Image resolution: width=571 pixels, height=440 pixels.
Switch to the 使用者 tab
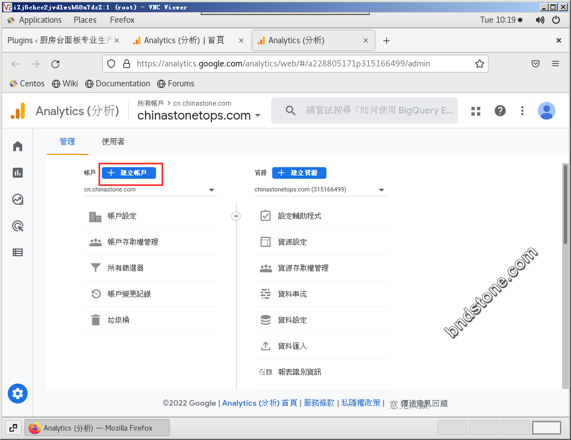(113, 142)
